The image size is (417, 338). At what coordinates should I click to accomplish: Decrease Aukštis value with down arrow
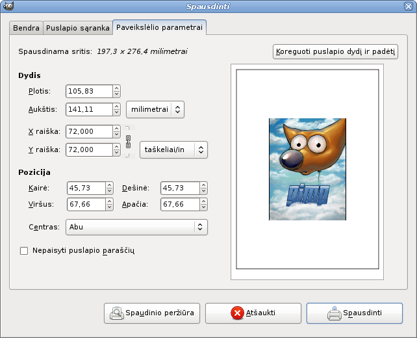(116, 112)
